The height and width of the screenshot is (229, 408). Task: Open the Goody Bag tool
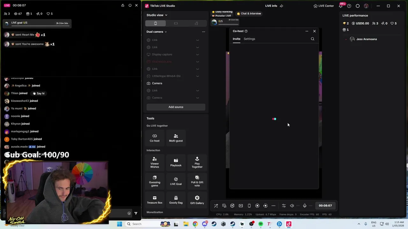tap(176, 200)
